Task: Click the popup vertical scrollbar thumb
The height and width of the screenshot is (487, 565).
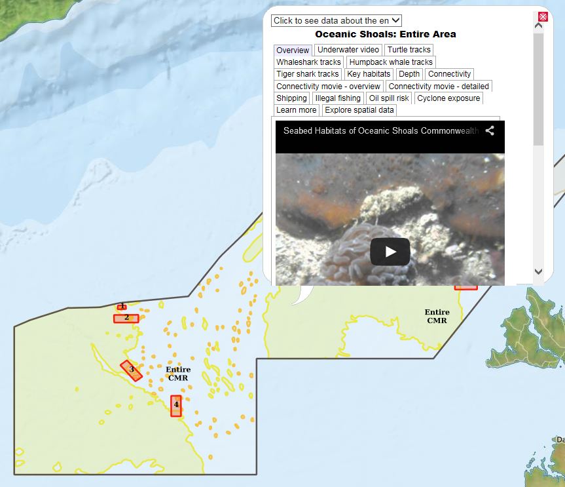Action: click(538, 89)
